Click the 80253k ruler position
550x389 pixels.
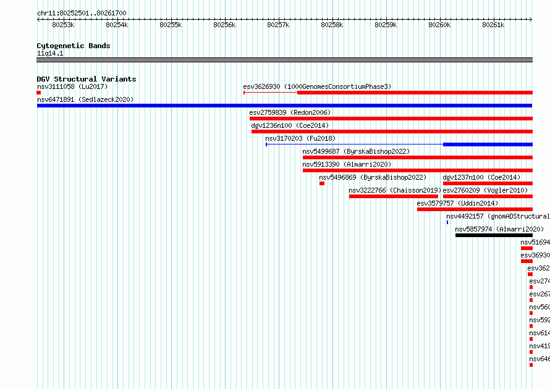[x=63, y=25]
